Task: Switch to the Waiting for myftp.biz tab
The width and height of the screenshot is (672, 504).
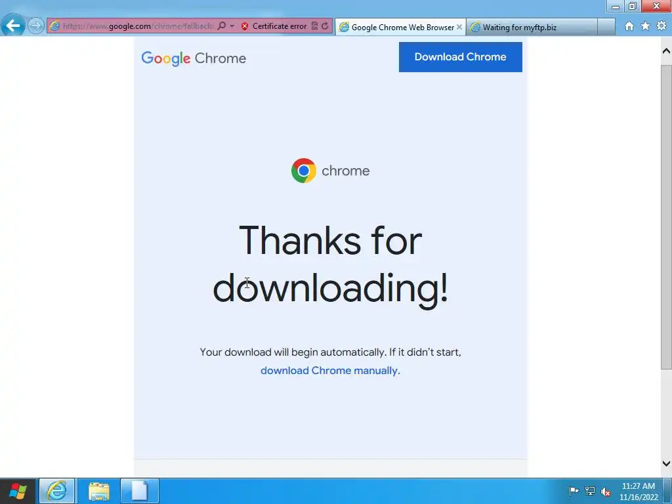Action: [x=531, y=27]
